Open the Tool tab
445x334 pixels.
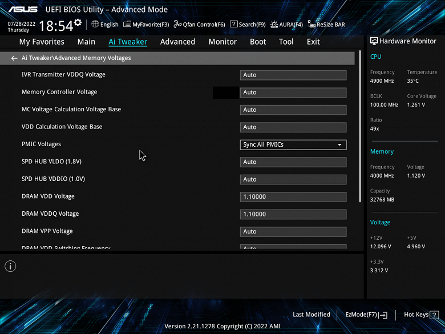tap(286, 42)
